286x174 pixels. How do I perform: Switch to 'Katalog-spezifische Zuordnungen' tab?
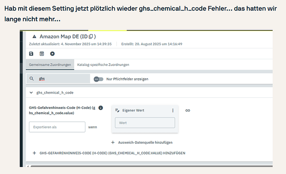103,65
